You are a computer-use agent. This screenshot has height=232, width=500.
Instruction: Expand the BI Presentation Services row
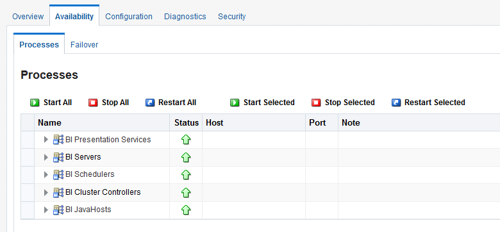click(x=46, y=140)
